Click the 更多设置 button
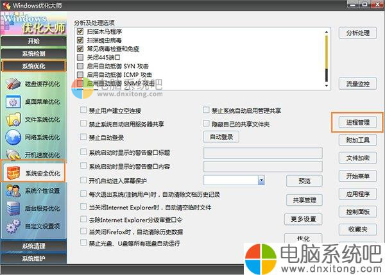The image size is (385, 275). 304,219
